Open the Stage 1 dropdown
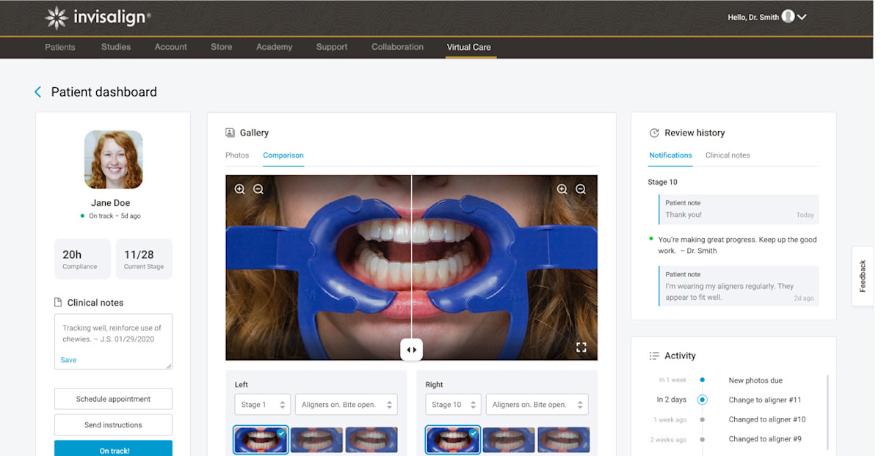 pos(262,404)
